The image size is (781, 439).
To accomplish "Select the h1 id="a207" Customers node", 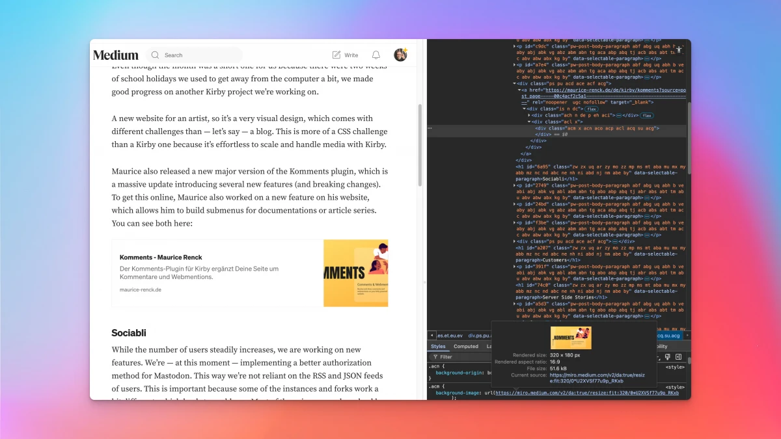I will click(600, 253).
